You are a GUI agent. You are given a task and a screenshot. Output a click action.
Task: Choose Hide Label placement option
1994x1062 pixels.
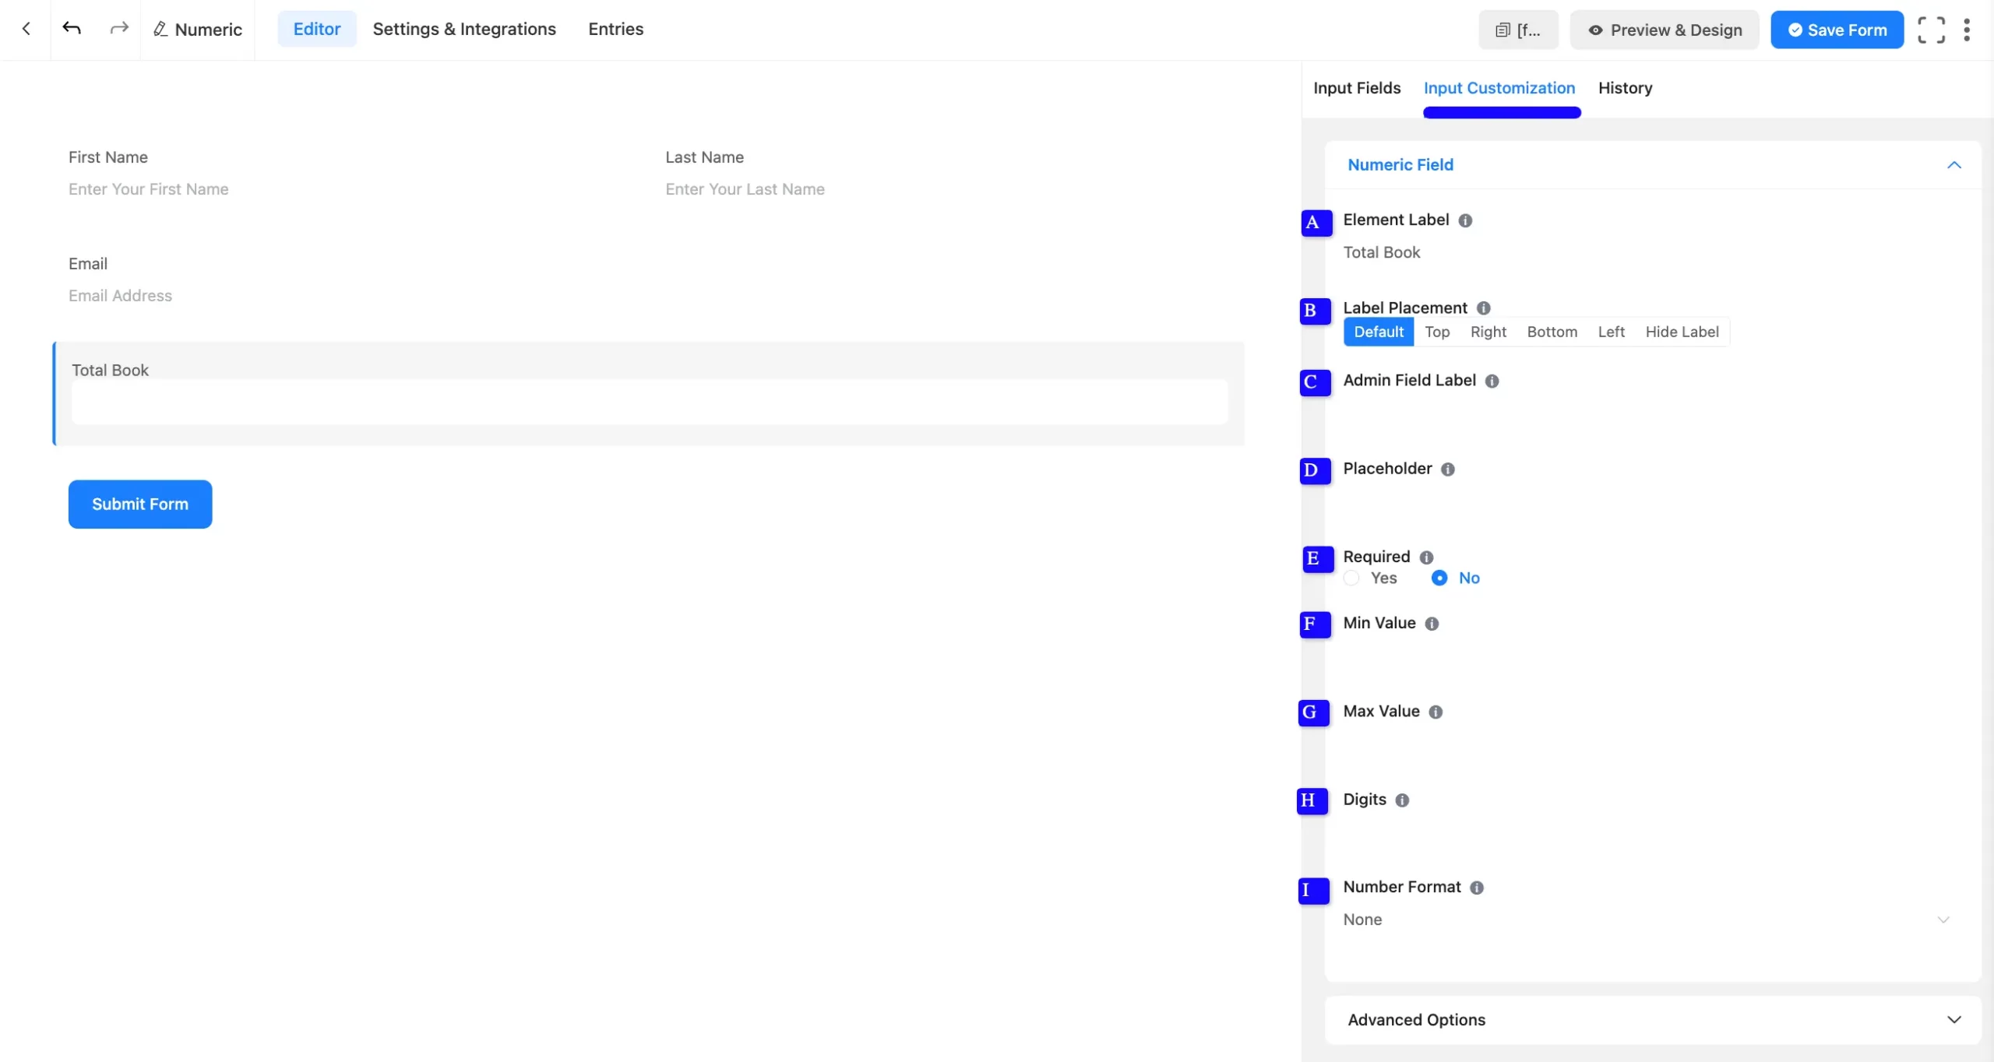(x=1682, y=332)
